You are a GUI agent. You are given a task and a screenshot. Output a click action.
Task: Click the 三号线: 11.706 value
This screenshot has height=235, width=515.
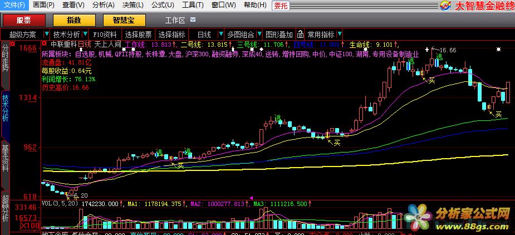pos(261,44)
